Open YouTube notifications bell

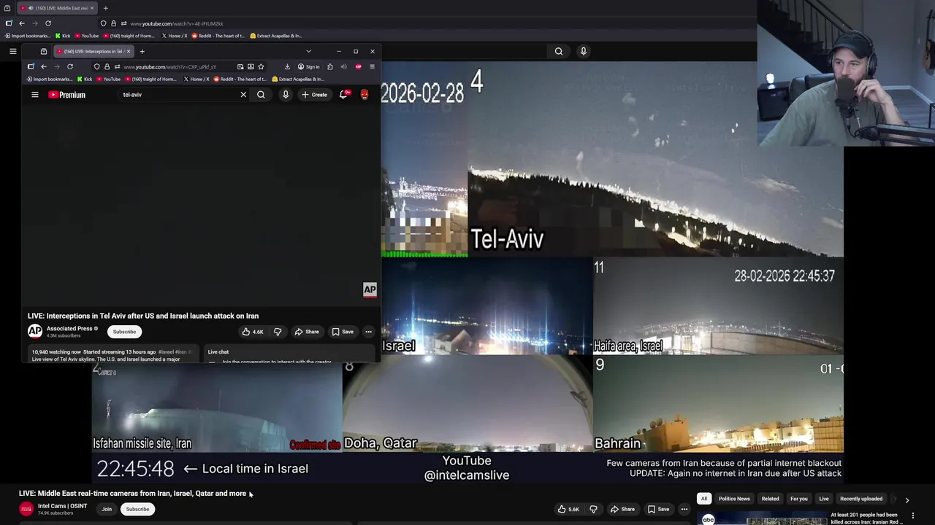click(343, 95)
